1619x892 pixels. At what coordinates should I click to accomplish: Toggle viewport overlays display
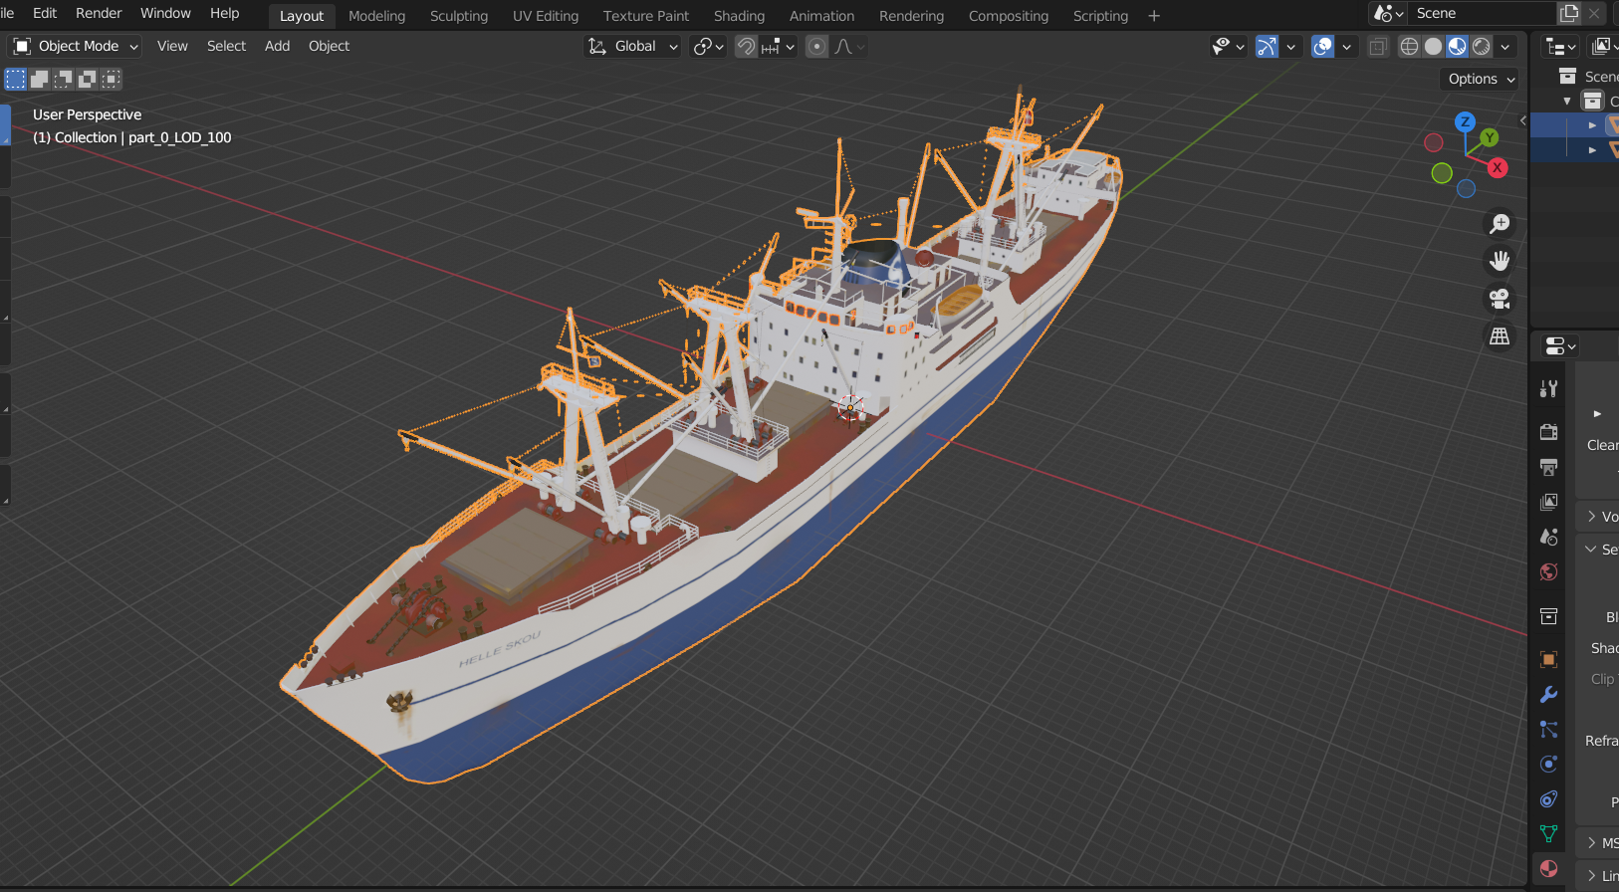point(1322,46)
